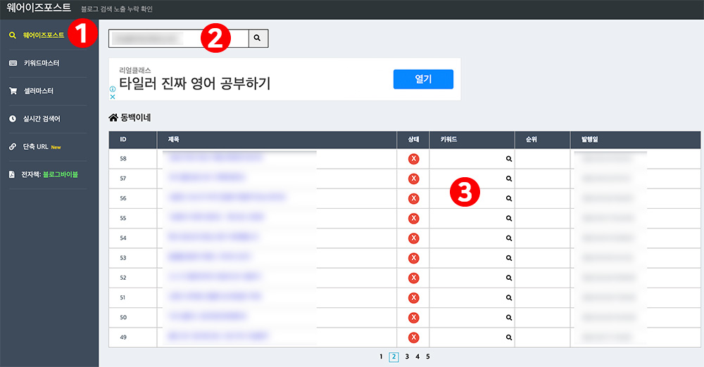Image resolution: width=704 pixels, height=367 pixels.
Task: Click the PDF file icon beside 전자책
Action: pyautogui.click(x=12, y=174)
